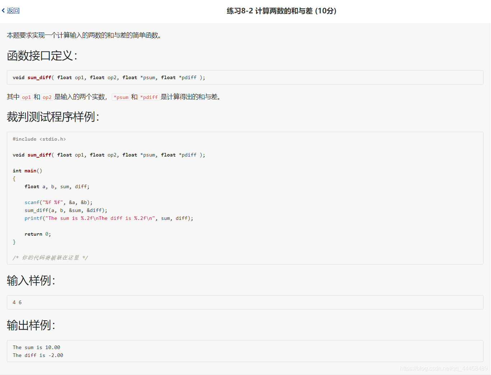The image size is (491, 375).
Task: Click the heading 输出样例:
Action: [31, 325]
